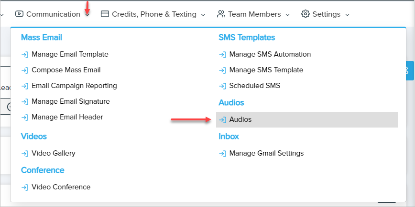The width and height of the screenshot is (415, 207).
Task: Expand Credits, Phone & Texting chevron
Action: [x=203, y=15]
